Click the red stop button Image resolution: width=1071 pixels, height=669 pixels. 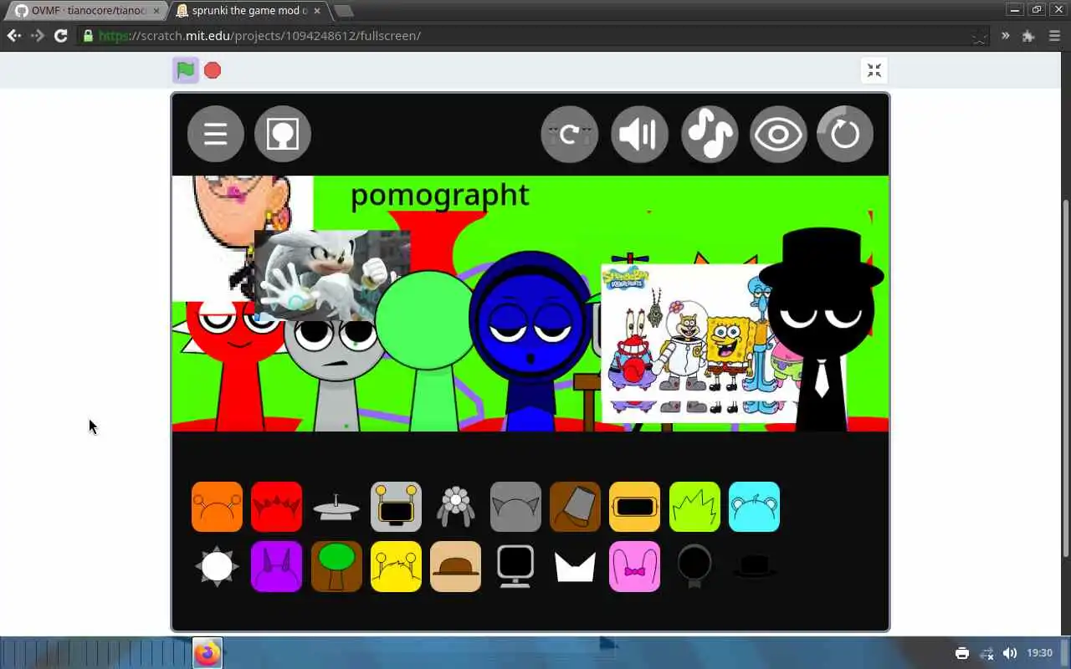(213, 70)
